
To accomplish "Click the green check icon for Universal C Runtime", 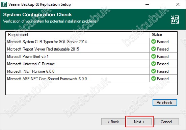I will pos(154,64).
